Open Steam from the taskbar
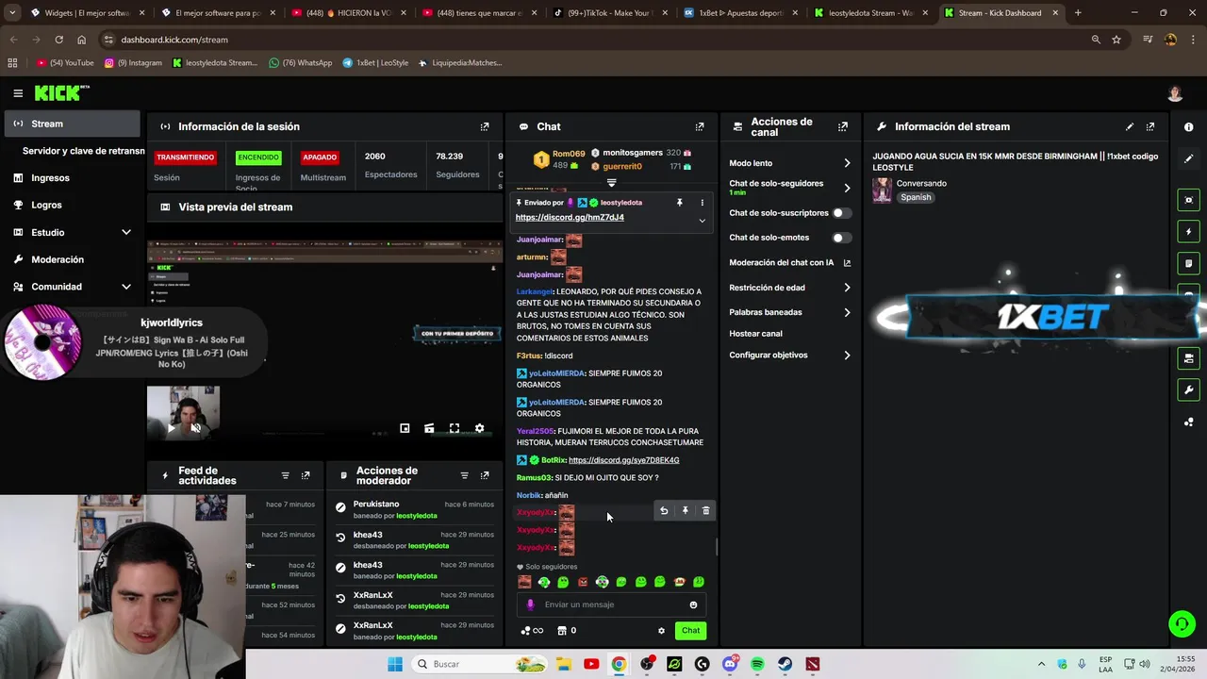Screen dimensions: 1207x679 coord(785,664)
